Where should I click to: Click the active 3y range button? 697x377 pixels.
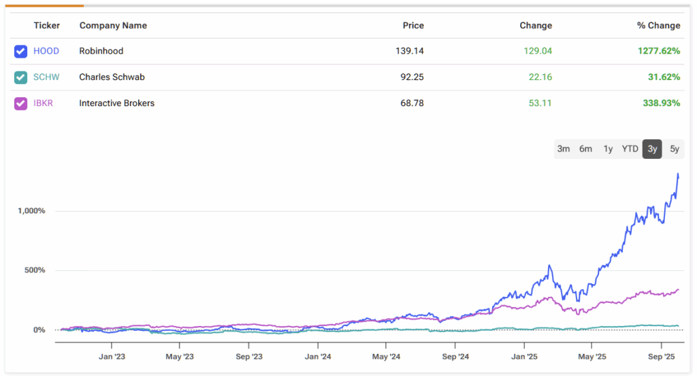click(652, 149)
